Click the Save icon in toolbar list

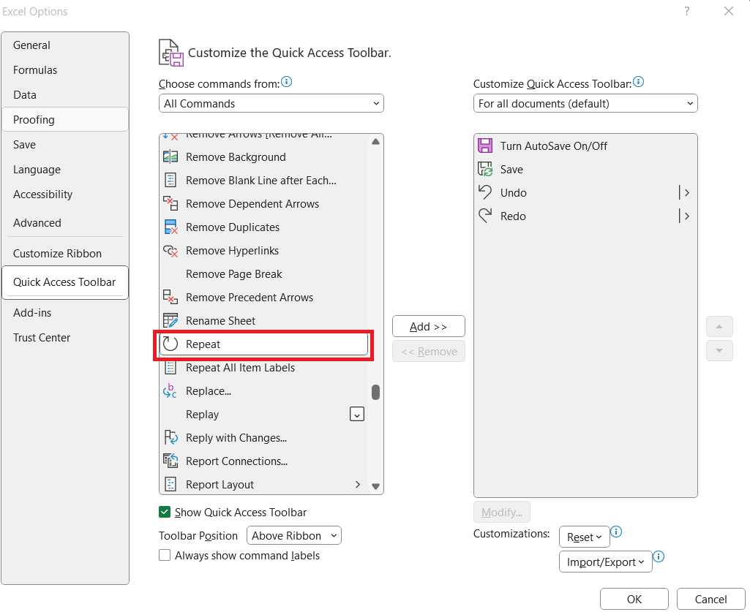pos(485,169)
